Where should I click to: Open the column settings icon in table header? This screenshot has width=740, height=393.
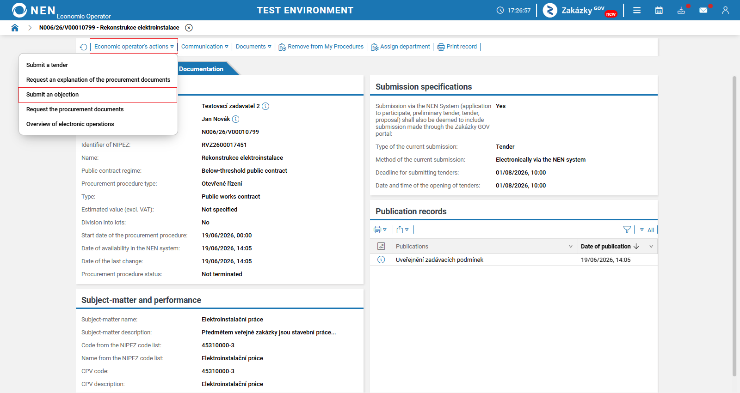click(381, 246)
